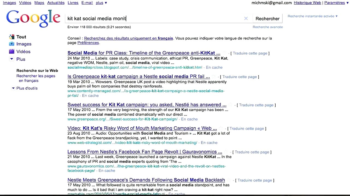Click the Images camera icon in the sidebar

pos(11,44)
